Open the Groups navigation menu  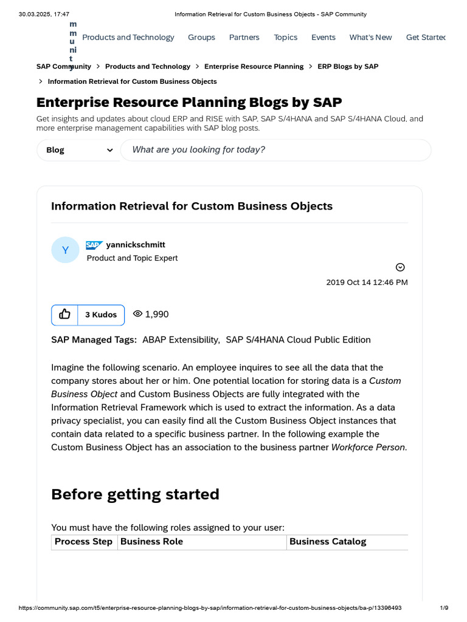click(x=201, y=38)
